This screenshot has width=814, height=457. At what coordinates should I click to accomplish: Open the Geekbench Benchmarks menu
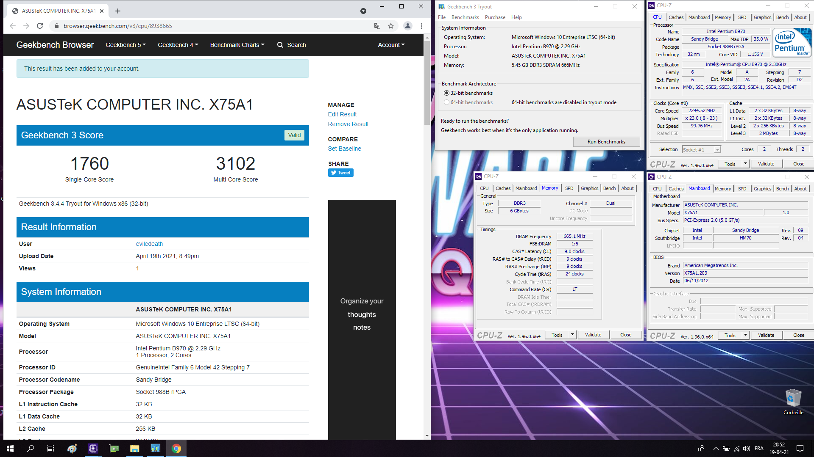coord(465,17)
